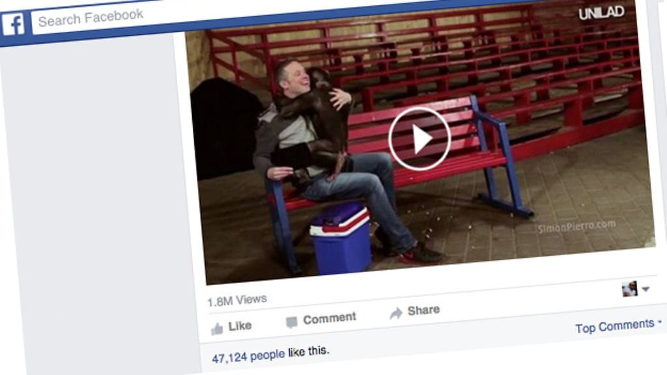Click the Share button text
667x375 pixels.
pos(423,311)
